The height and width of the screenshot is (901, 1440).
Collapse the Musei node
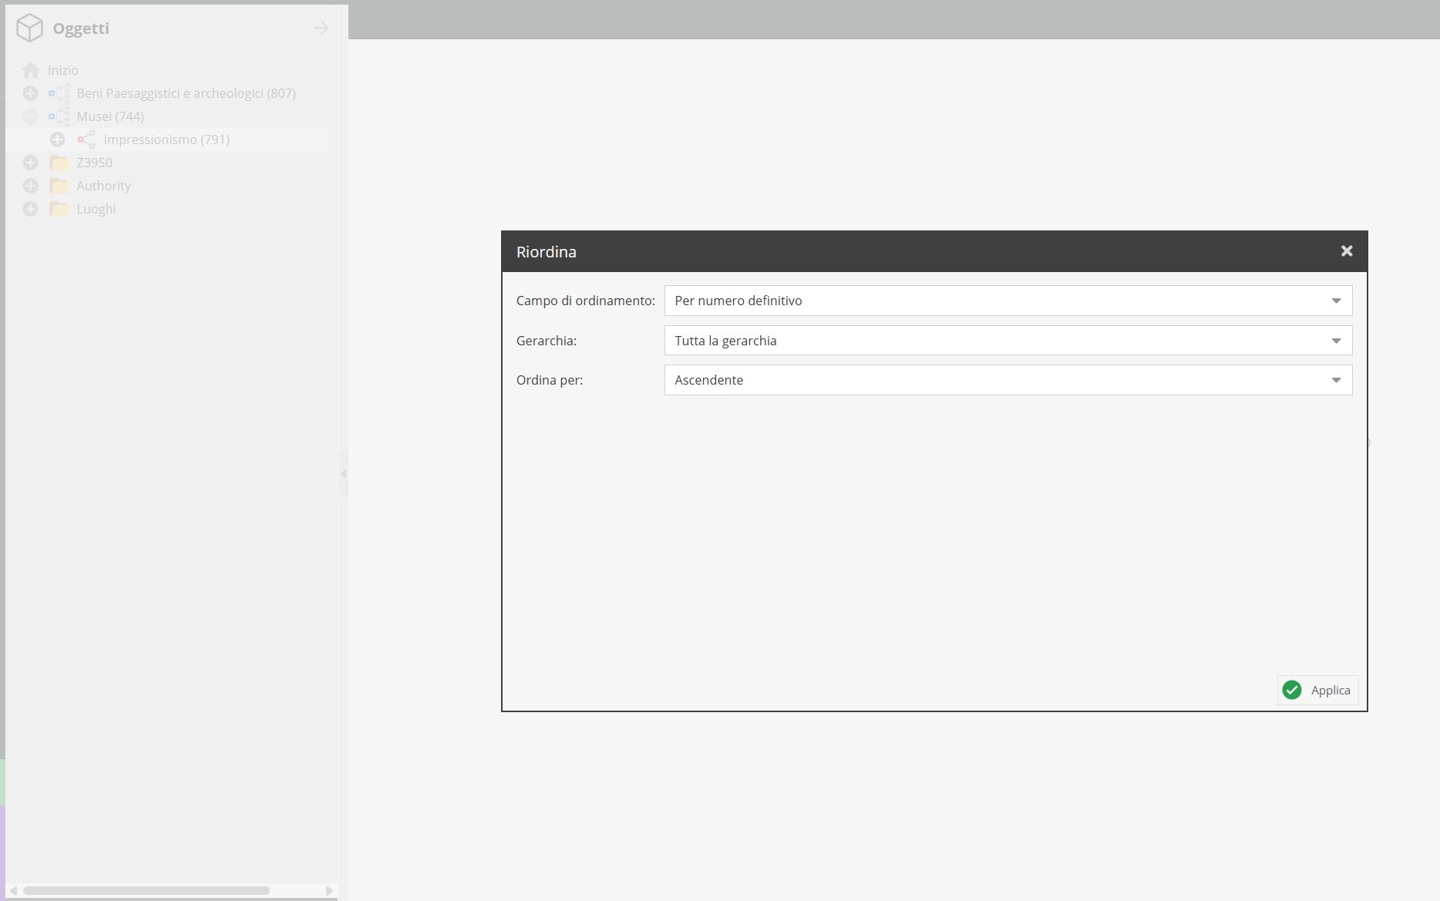30,116
